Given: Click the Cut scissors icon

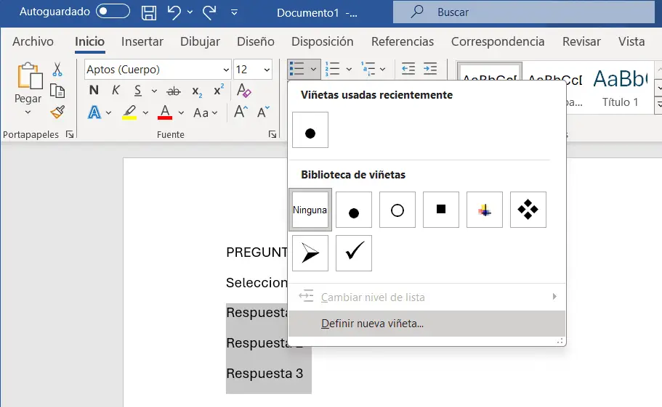Looking at the screenshot, I should 57,69.
